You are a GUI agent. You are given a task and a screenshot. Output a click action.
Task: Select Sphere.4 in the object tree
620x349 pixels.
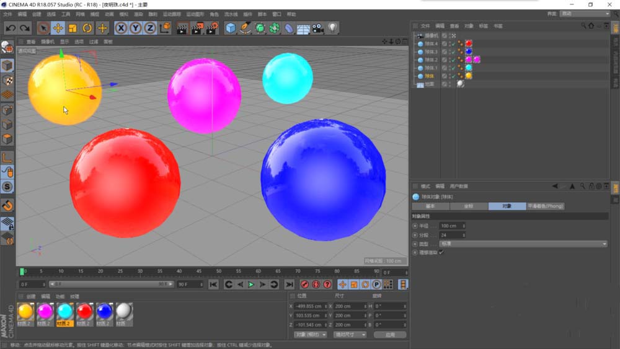tap(431, 43)
